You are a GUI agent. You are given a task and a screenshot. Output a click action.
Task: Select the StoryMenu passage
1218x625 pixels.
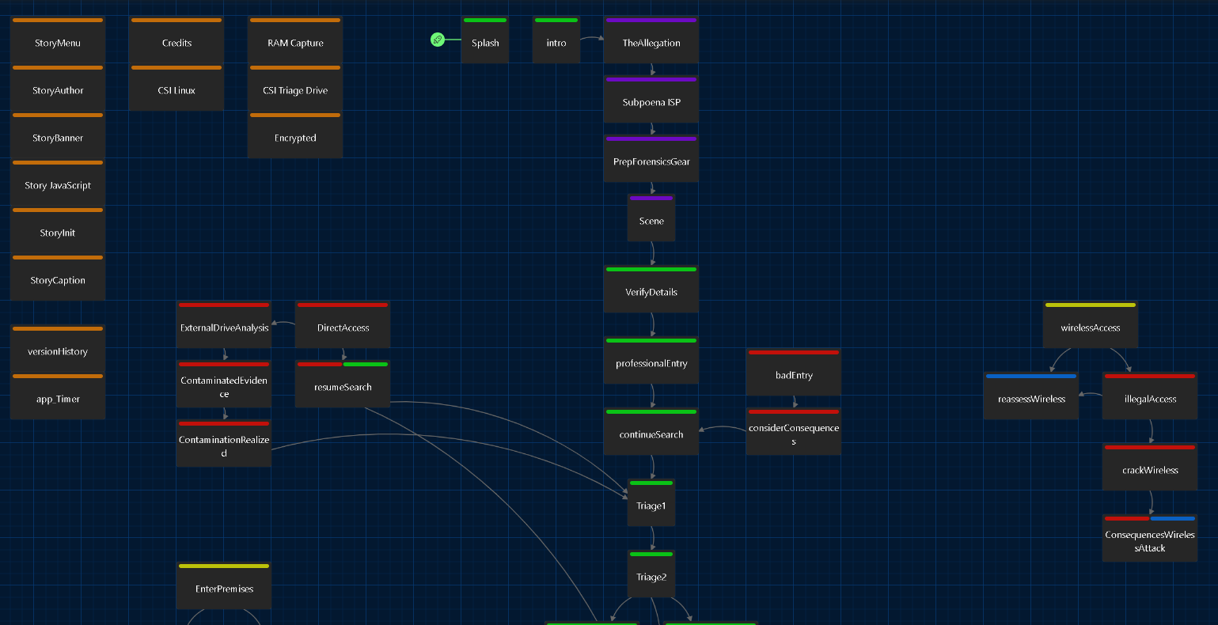(58, 40)
